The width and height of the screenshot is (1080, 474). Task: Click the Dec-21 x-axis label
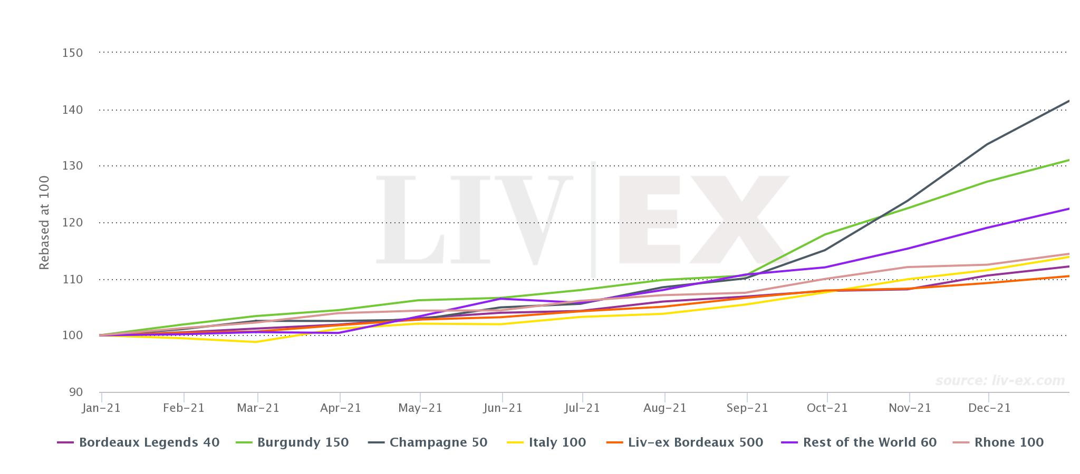point(989,408)
